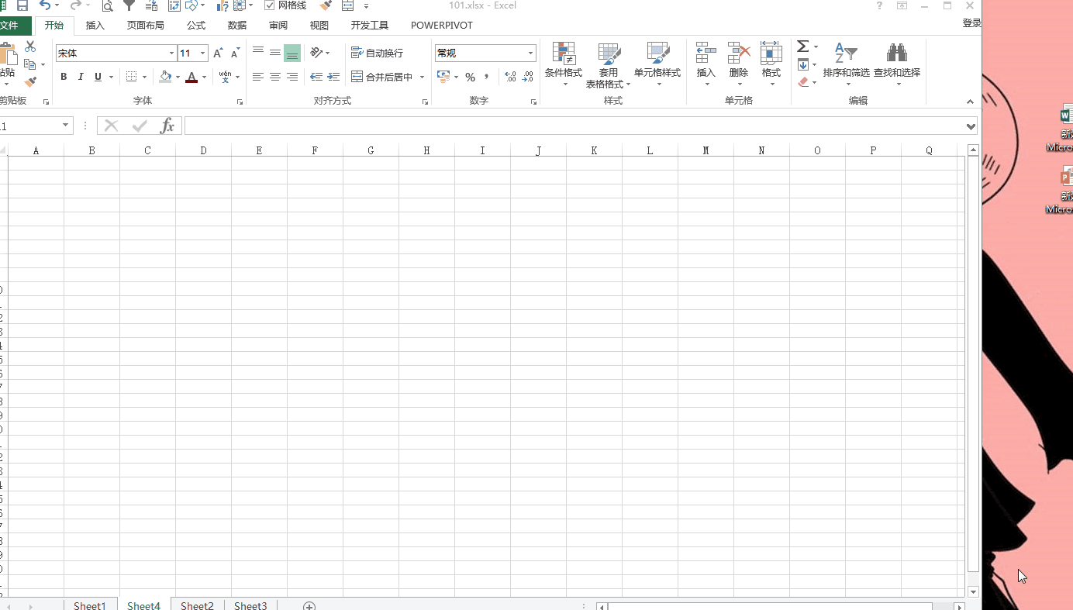Click 登录 to sign in
Image resolution: width=1073 pixels, height=610 pixels.
click(971, 23)
